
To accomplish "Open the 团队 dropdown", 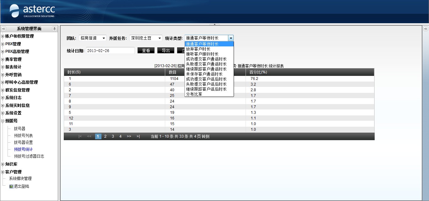I will coord(93,38).
